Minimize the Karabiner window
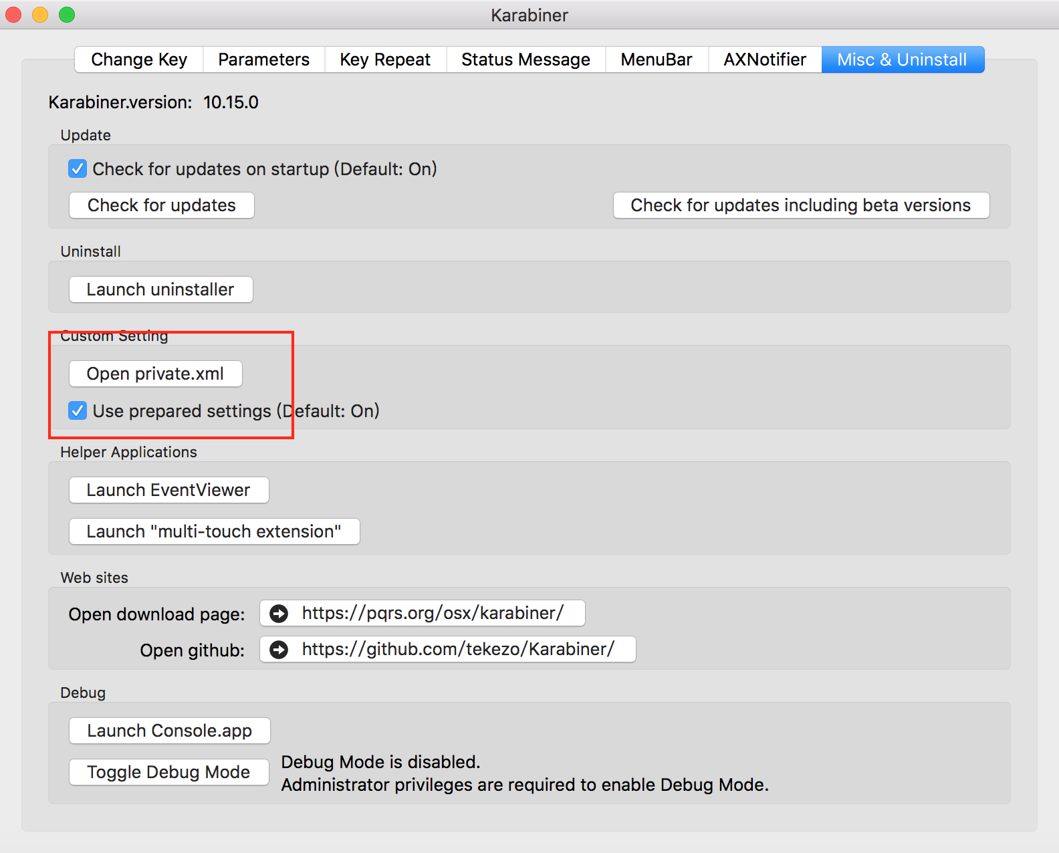 40,15
